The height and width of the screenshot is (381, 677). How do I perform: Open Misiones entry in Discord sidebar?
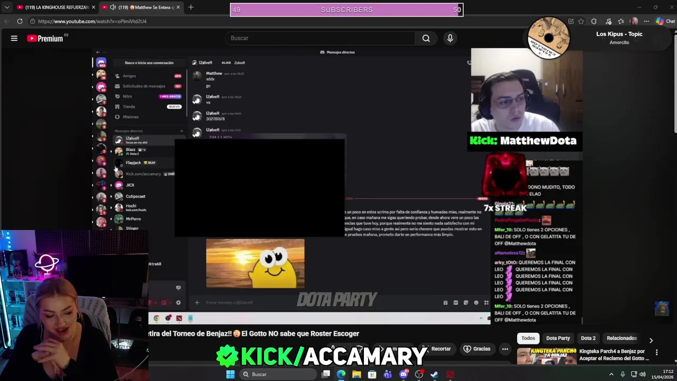coord(148,116)
